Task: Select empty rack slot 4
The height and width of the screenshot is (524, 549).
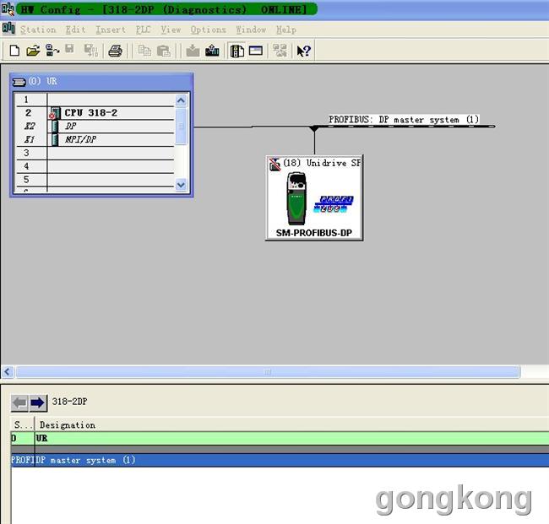Action: 95,166
